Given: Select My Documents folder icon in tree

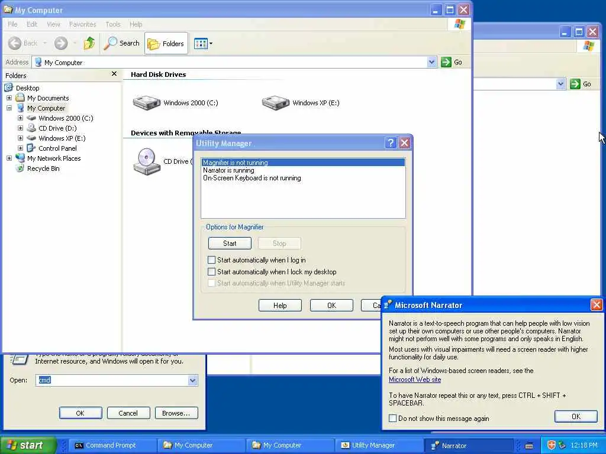Looking at the screenshot, I should 20,98.
